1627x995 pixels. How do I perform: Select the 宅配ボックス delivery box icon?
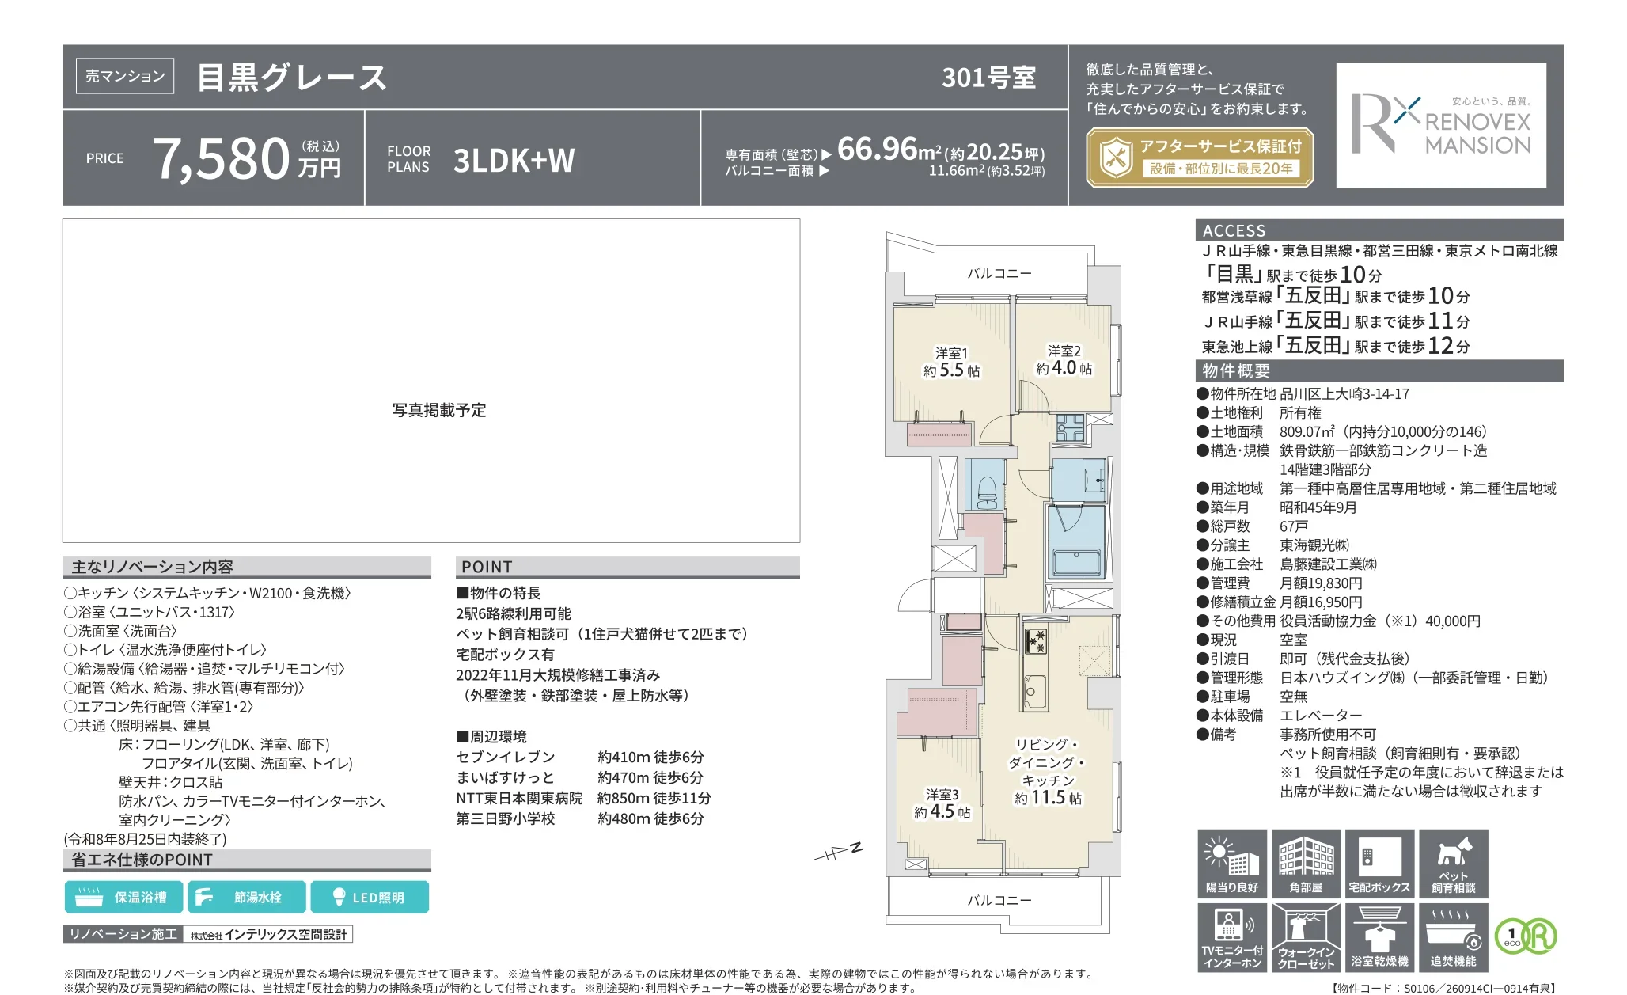click(x=1379, y=864)
